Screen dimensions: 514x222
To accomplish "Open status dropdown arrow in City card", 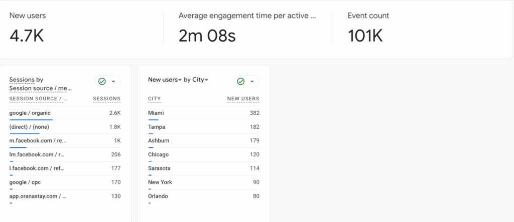I will pyautogui.click(x=252, y=82).
